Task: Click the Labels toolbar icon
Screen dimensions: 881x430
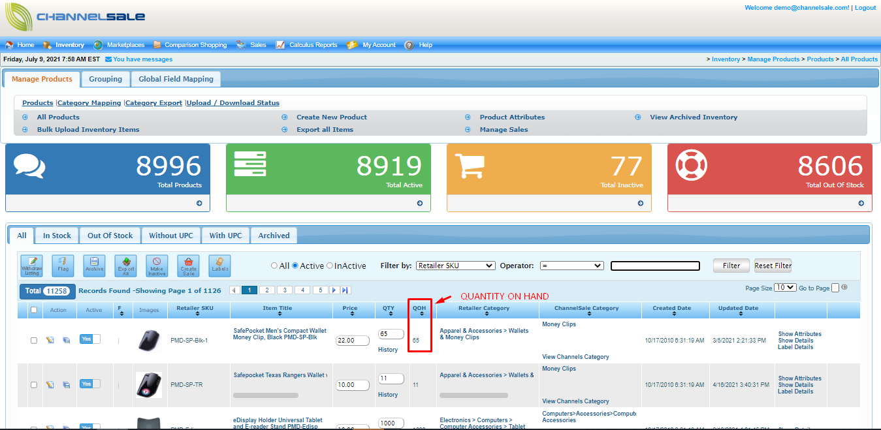Action: [x=219, y=266]
